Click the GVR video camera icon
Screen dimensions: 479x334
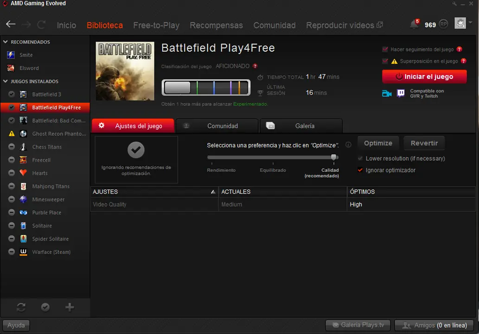coord(387,94)
